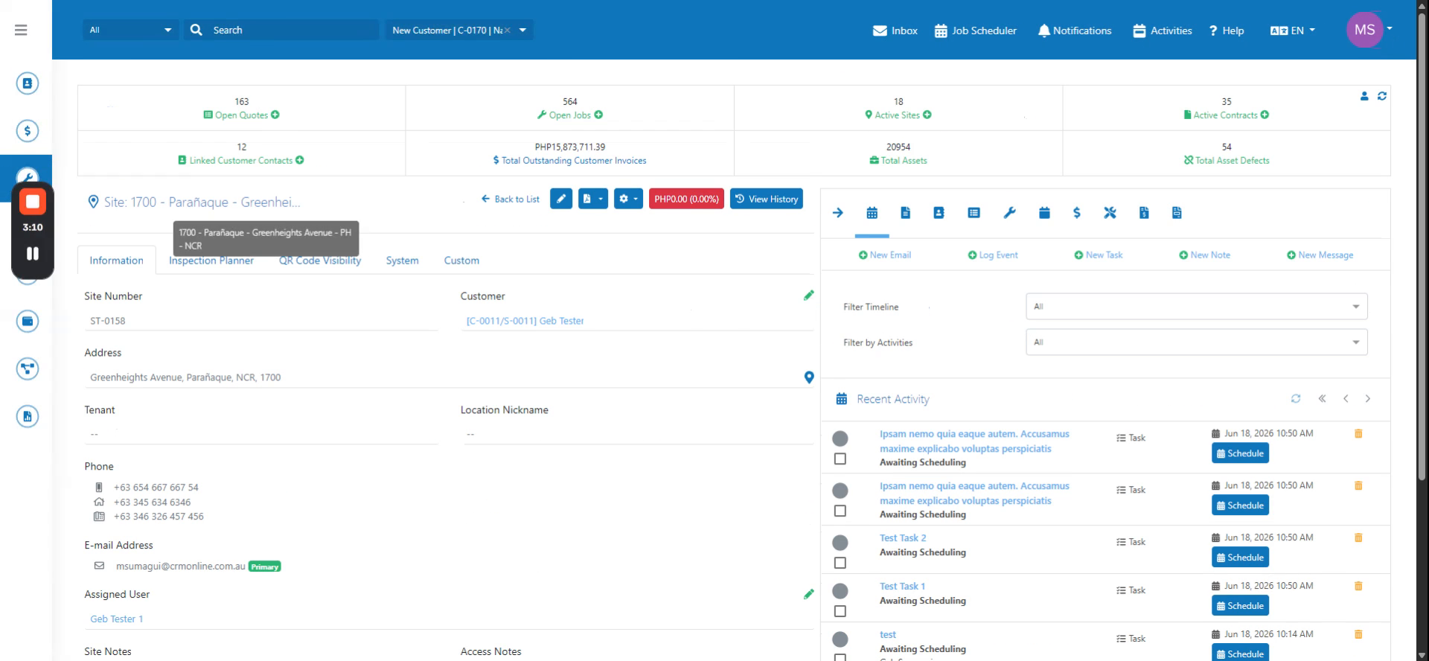The width and height of the screenshot is (1429, 661).
Task: Open the document actions dropdown button
Action: [592, 199]
